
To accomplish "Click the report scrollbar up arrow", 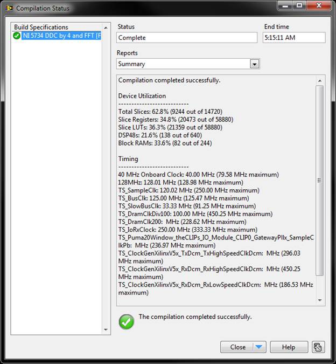I will 320,80.
